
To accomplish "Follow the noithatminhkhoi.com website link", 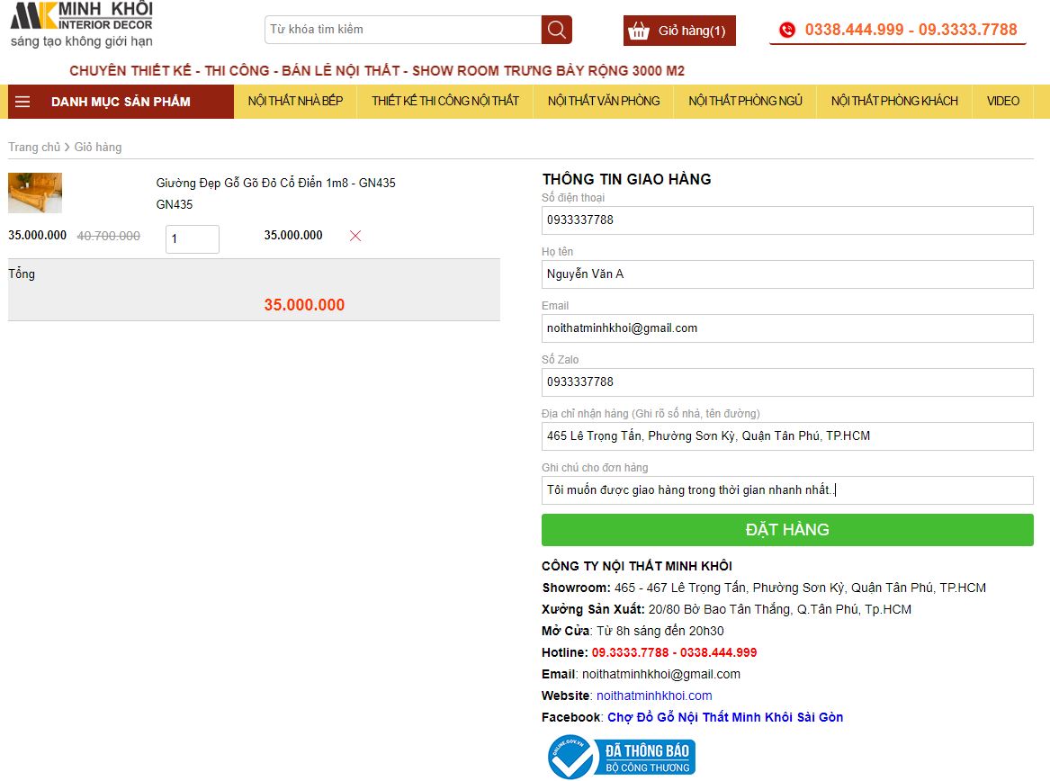I will click(x=653, y=696).
